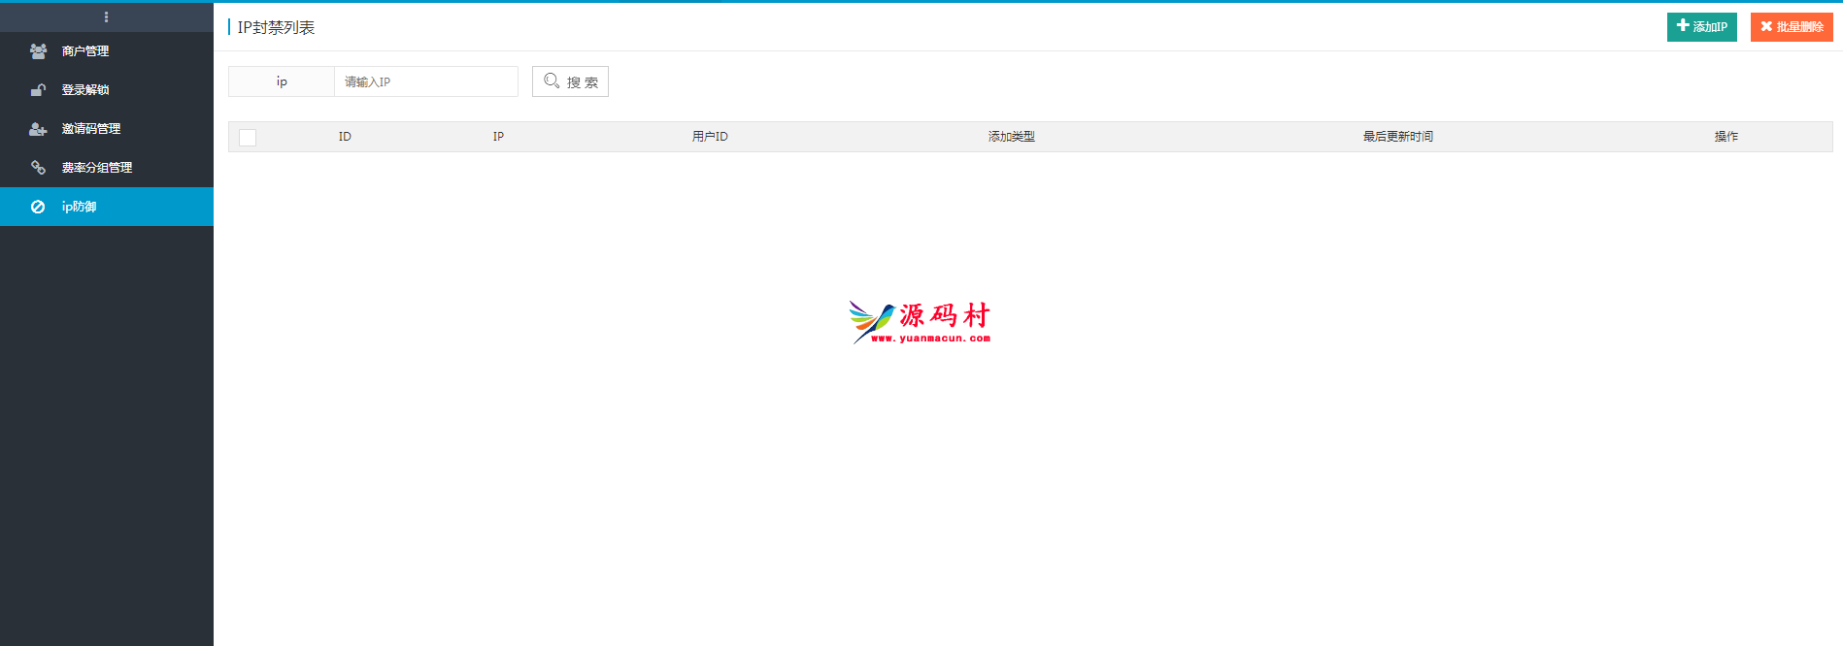Click the 操作 column header
The image size is (1843, 646).
click(x=1726, y=137)
